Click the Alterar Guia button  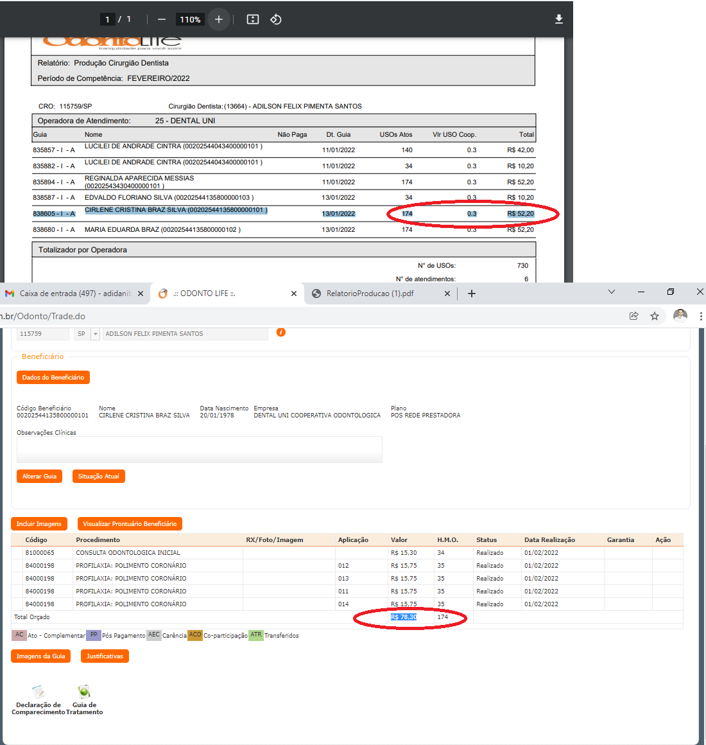coord(40,477)
